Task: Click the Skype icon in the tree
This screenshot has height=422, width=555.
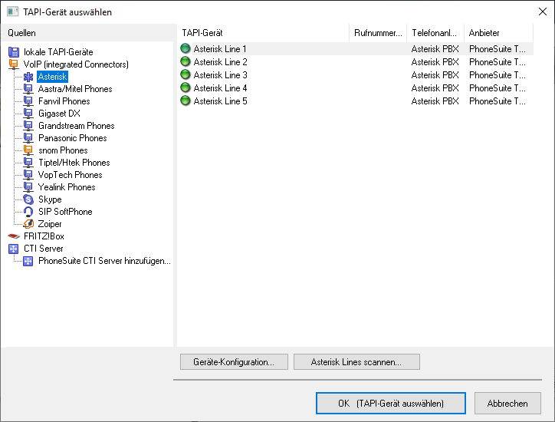Action: click(28, 199)
